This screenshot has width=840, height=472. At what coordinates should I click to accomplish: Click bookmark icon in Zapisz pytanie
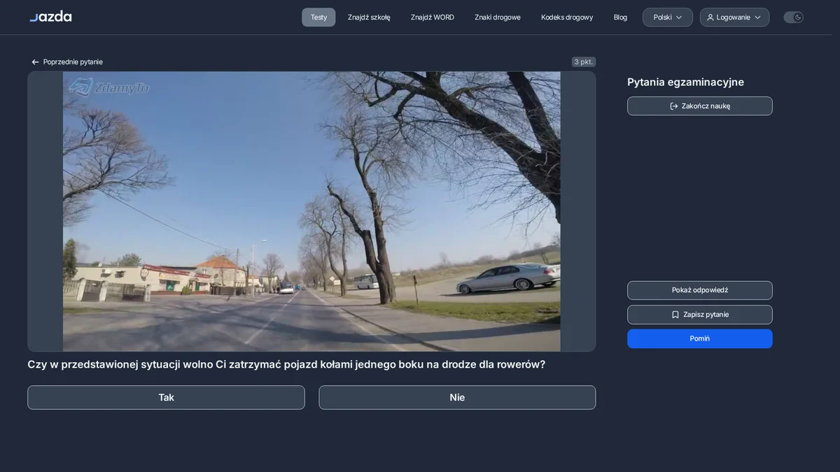(675, 315)
